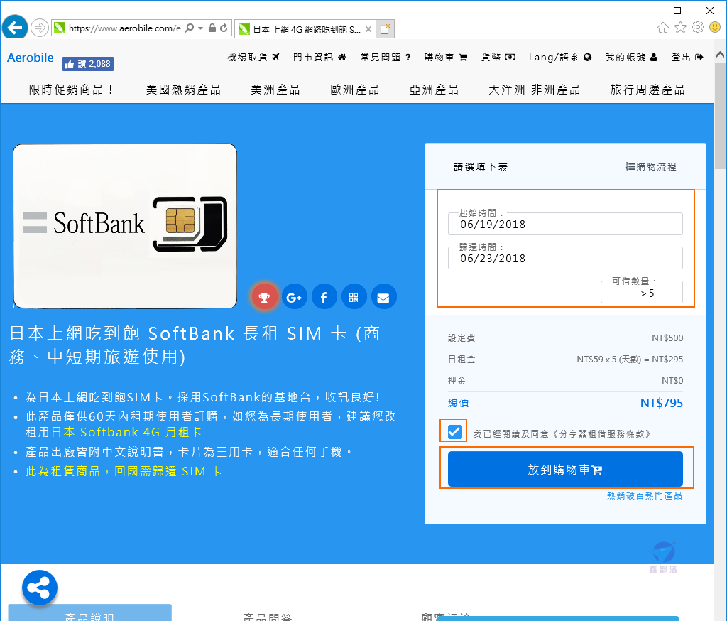Click the red trophy icon

coord(264,297)
